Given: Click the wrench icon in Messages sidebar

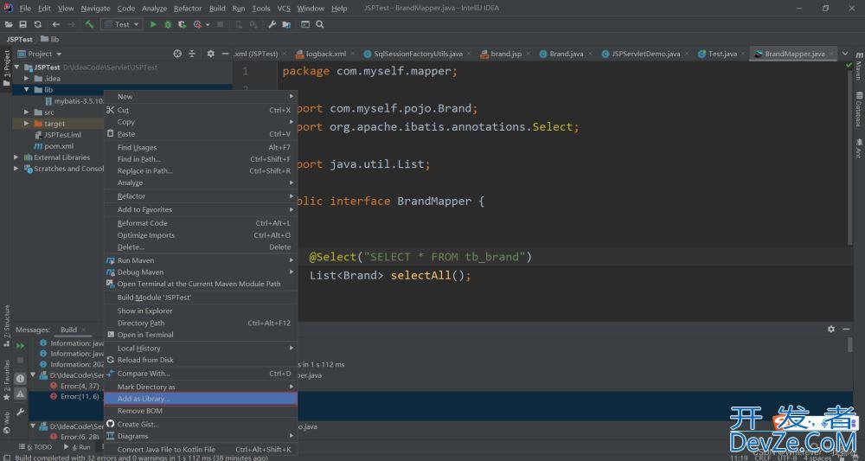Looking at the screenshot, I should pos(21,412).
